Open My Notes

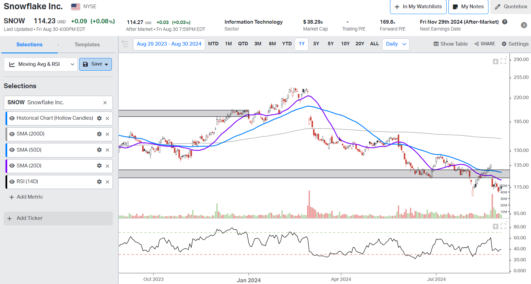coord(468,7)
